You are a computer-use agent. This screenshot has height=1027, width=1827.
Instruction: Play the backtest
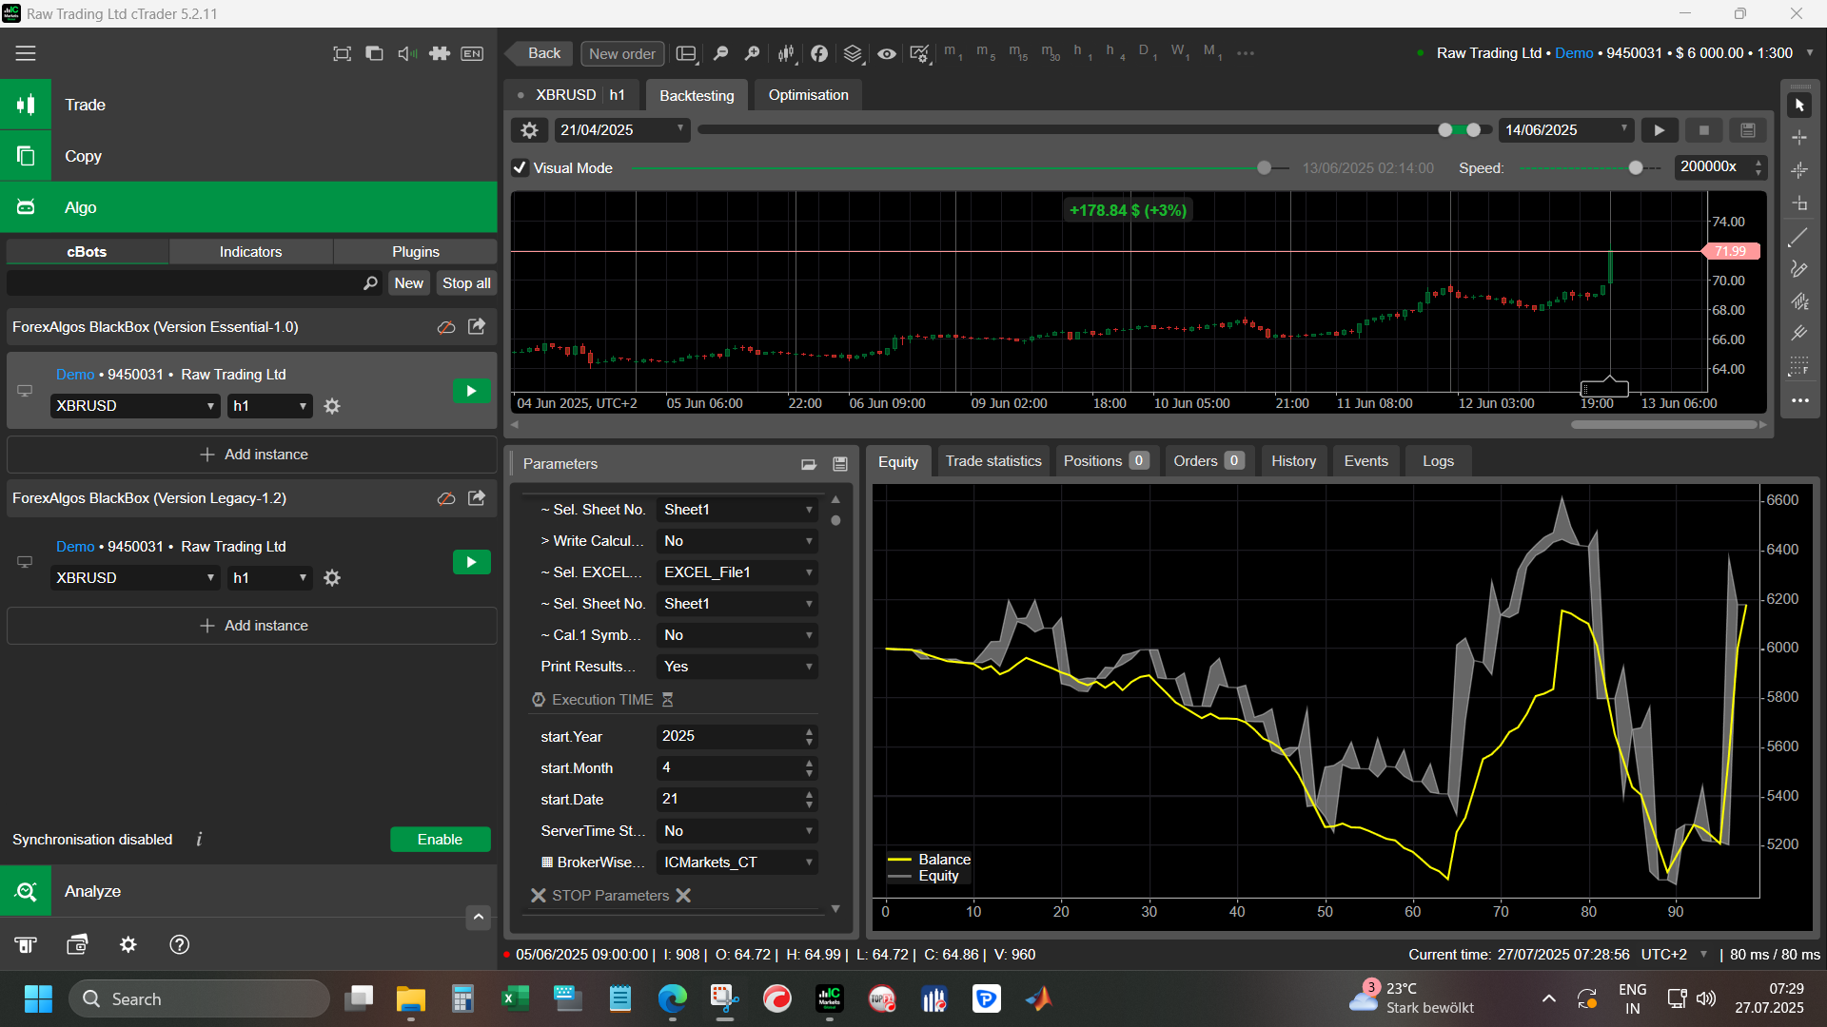(x=1660, y=130)
